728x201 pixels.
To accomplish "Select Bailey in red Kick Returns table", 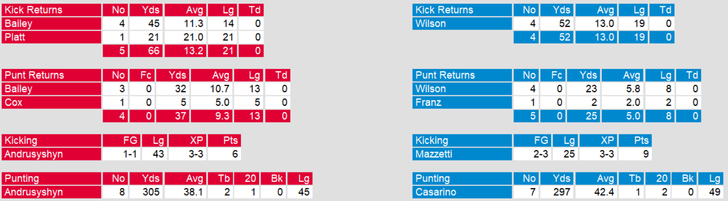I will pyautogui.click(x=19, y=24).
